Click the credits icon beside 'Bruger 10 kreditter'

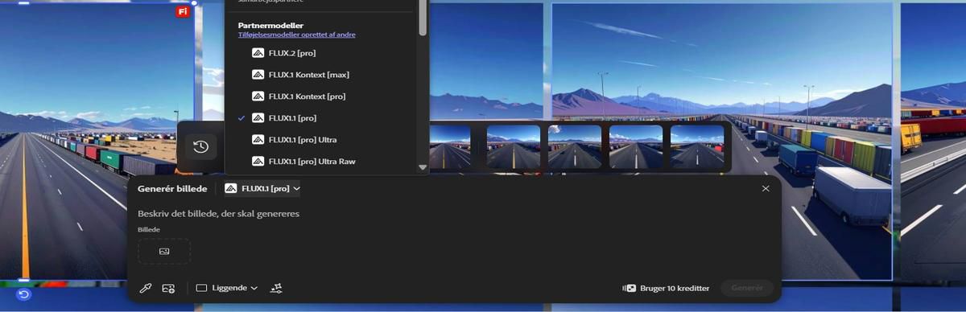629,288
